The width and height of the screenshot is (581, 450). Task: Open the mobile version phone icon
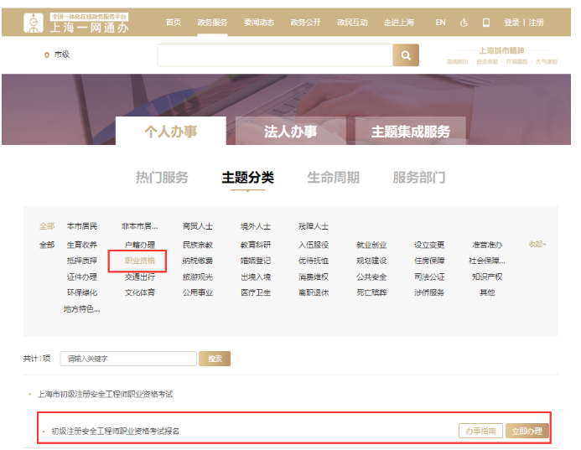point(485,23)
